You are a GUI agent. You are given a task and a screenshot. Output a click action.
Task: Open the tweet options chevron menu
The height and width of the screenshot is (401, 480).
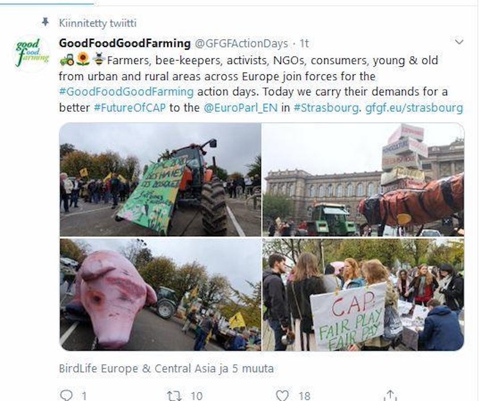[x=459, y=41]
